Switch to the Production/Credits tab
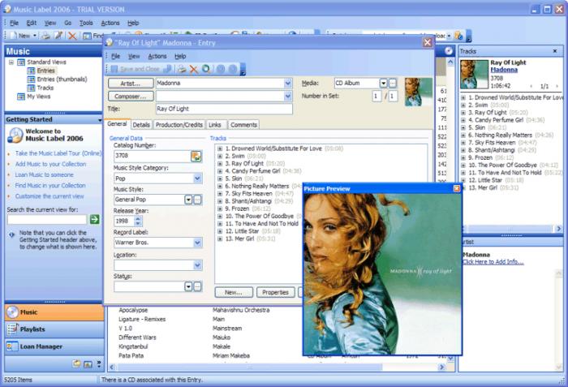Viewport: 568px width, 387px height. point(179,125)
